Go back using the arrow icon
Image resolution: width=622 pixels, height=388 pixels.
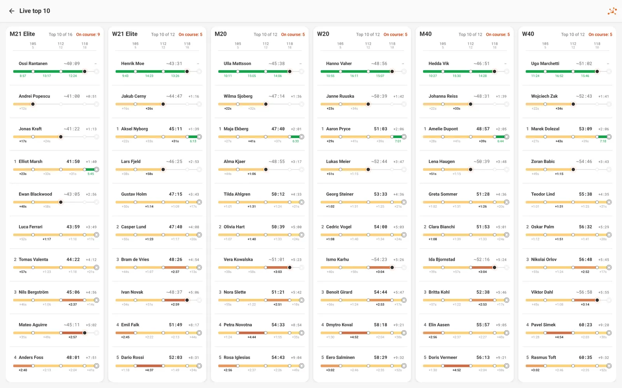[12, 11]
